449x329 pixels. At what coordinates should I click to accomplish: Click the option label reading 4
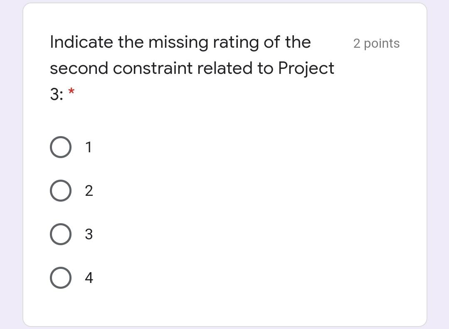tap(89, 278)
